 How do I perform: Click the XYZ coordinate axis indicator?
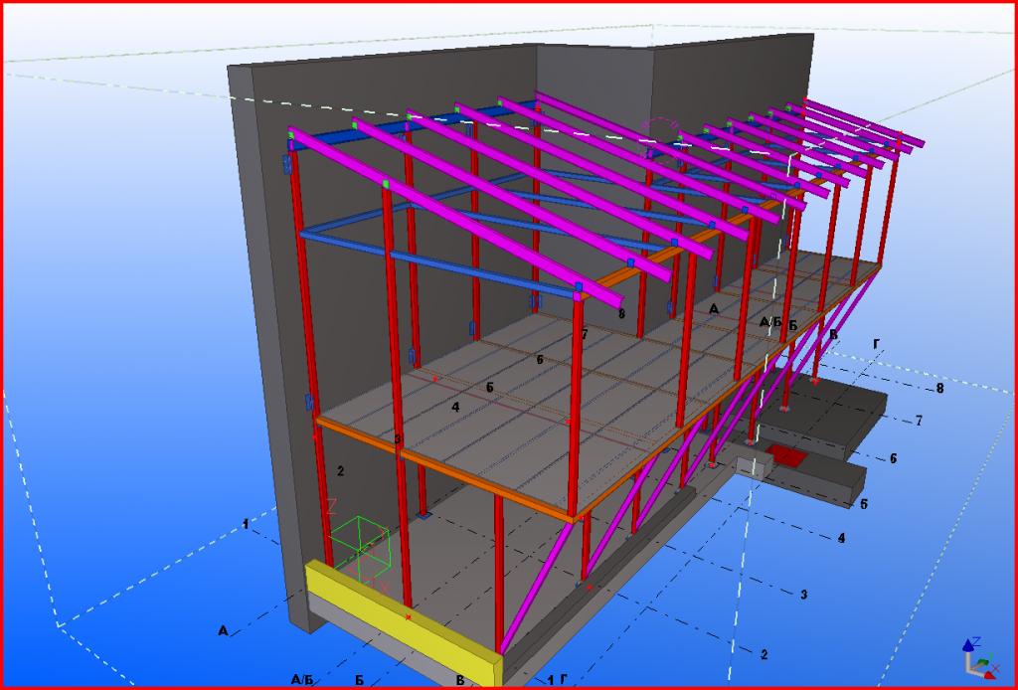980,657
